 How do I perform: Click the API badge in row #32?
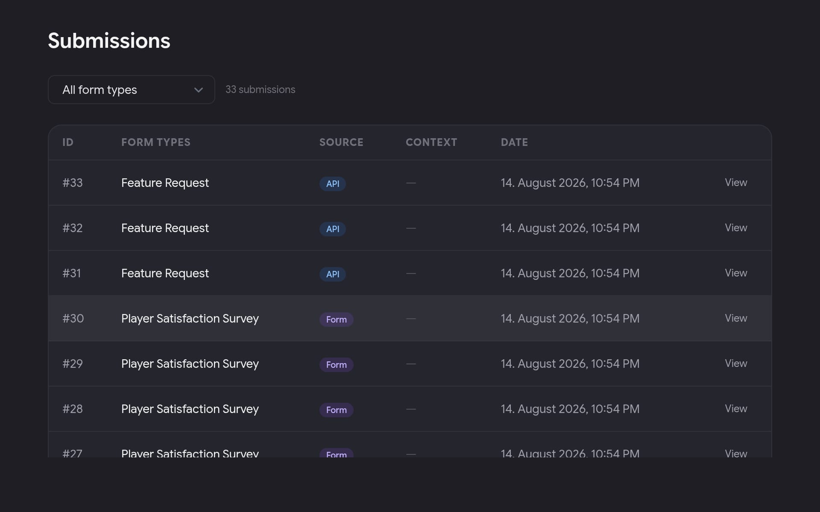tap(333, 229)
